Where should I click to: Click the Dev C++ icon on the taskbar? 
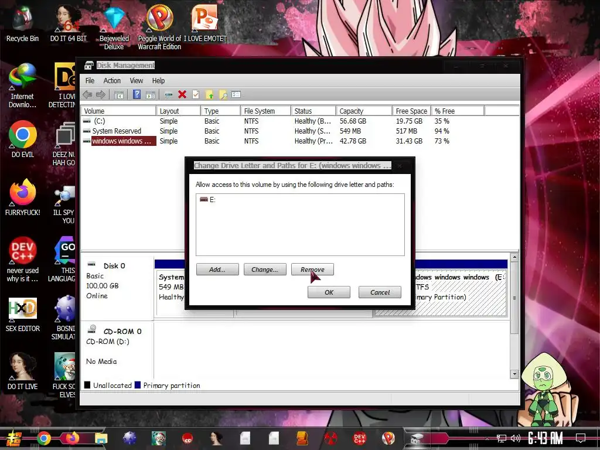tap(359, 438)
